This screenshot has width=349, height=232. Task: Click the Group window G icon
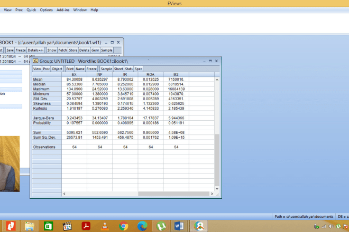coord(35,61)
